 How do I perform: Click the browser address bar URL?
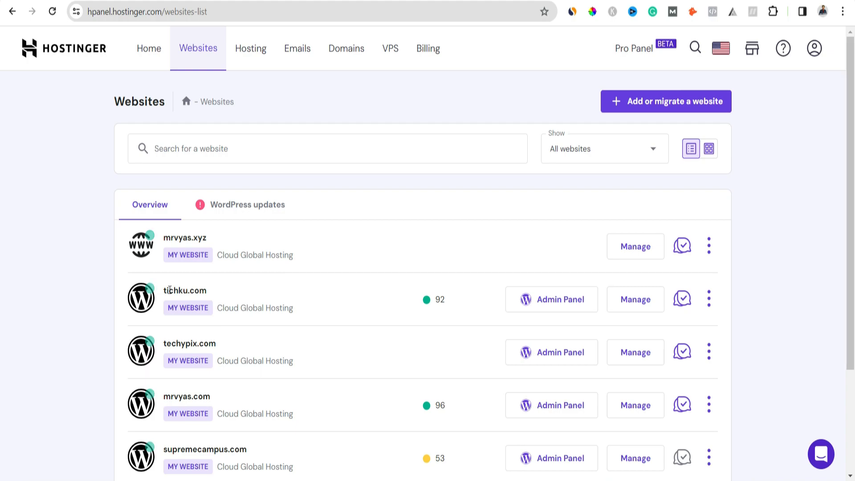(x=147, y=12)
